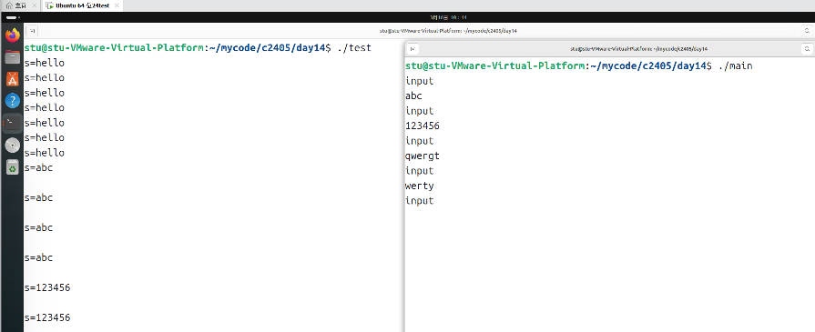Screen dimensions: 815x332
Task: Launch the App Center dock icon
Action: [x=13, y=79]
